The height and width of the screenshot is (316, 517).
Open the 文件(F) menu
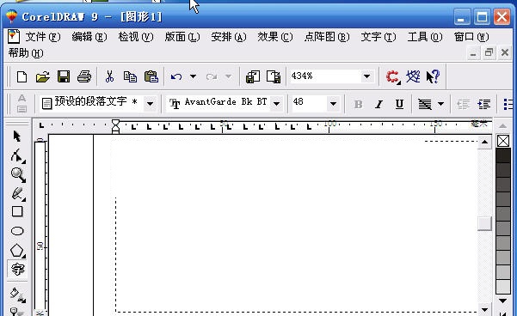click(43, 37)
